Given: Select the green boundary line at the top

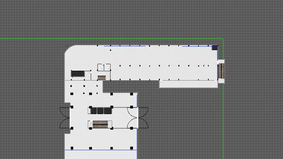Looking at the screenshot, I should (106, 39).
